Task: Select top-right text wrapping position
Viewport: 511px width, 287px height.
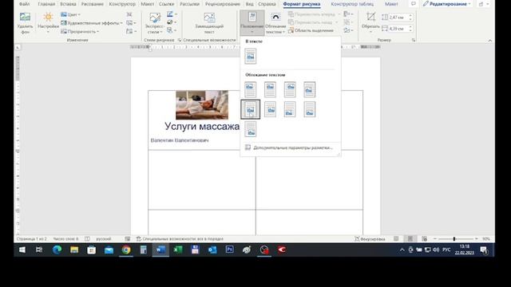Action: coord(290,89)
